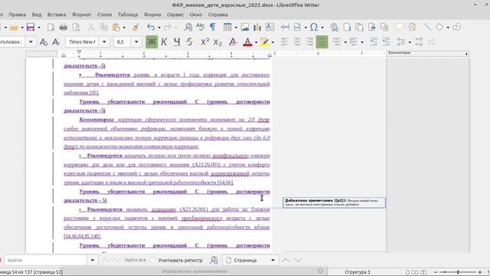
Task: Clone formatting with the paintbrush icon
Action: point(136,28)
